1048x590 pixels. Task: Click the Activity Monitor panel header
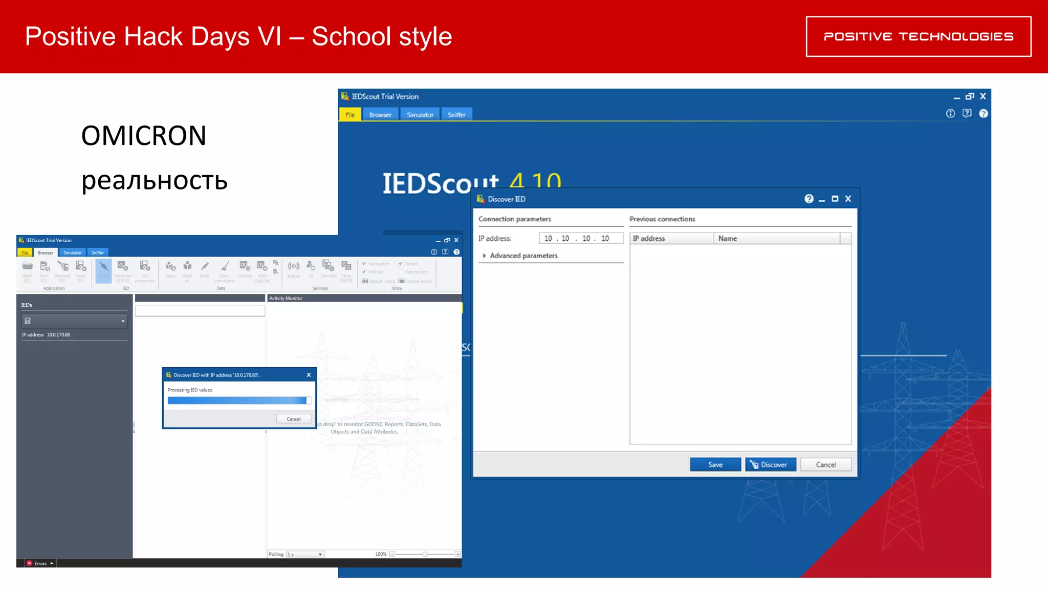(364, 298)
